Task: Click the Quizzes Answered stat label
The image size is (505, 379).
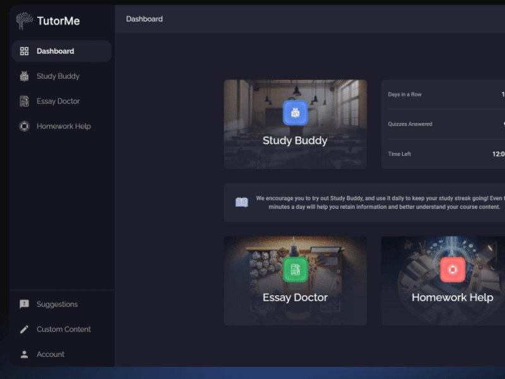Action: pyautogui.click(x=410, y=124)
